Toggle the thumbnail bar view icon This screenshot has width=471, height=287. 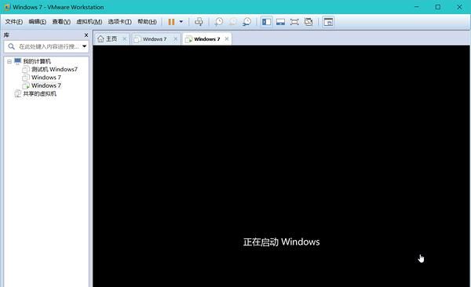coord(280,22)
